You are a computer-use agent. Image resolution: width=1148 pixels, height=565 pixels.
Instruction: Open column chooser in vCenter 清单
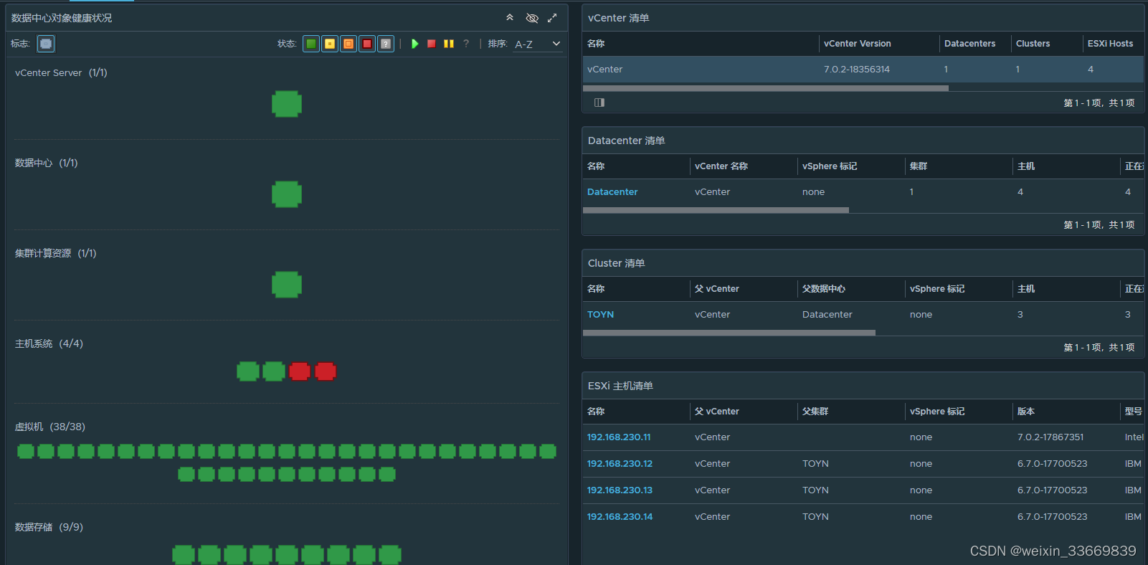tap(599, 103)
